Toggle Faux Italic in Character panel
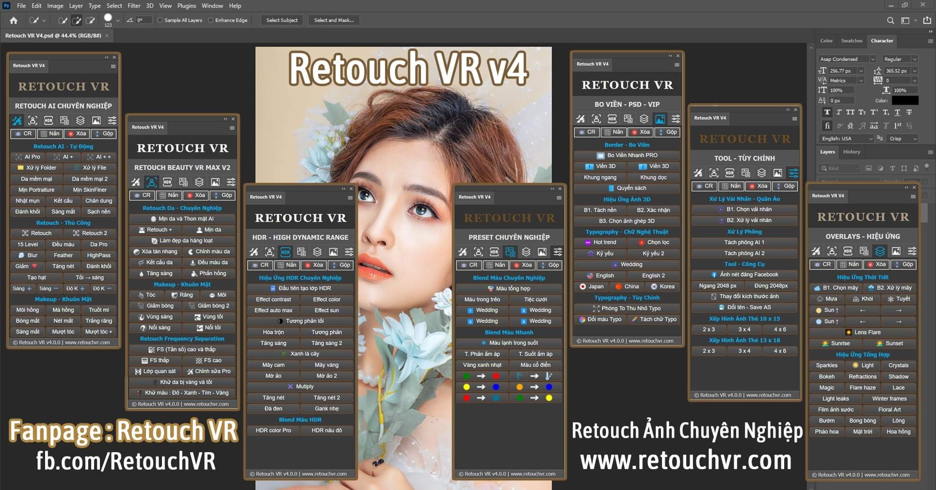936x490 pixels. point(839,112)
